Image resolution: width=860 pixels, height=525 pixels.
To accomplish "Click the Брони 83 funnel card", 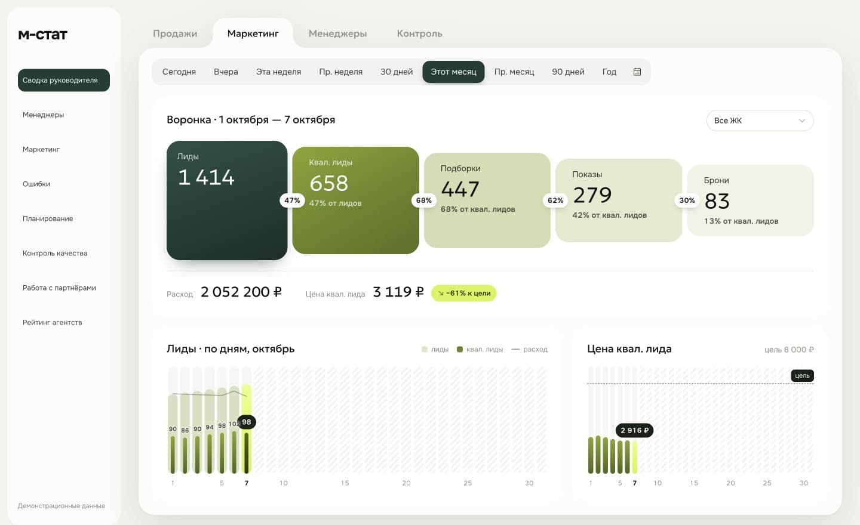I will (750, 200).
